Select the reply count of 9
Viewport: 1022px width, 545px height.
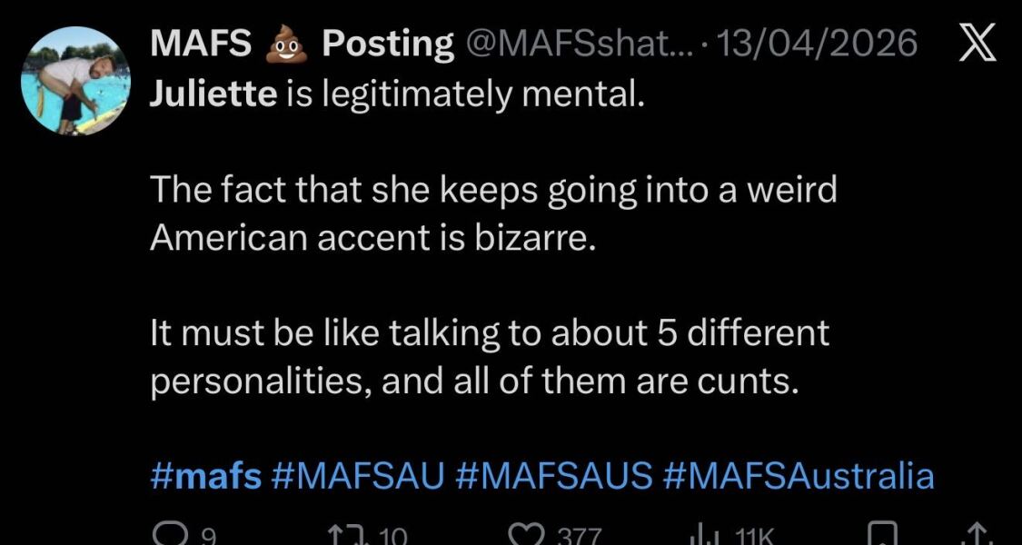tap(207, 536)
